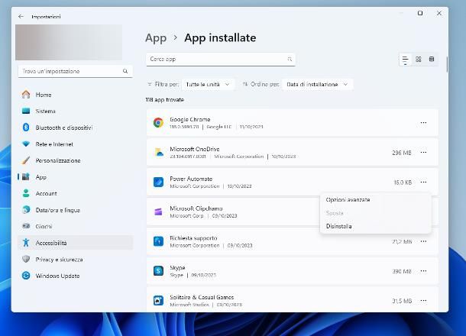
Task: Click the Skype app name
Action: 177,268
